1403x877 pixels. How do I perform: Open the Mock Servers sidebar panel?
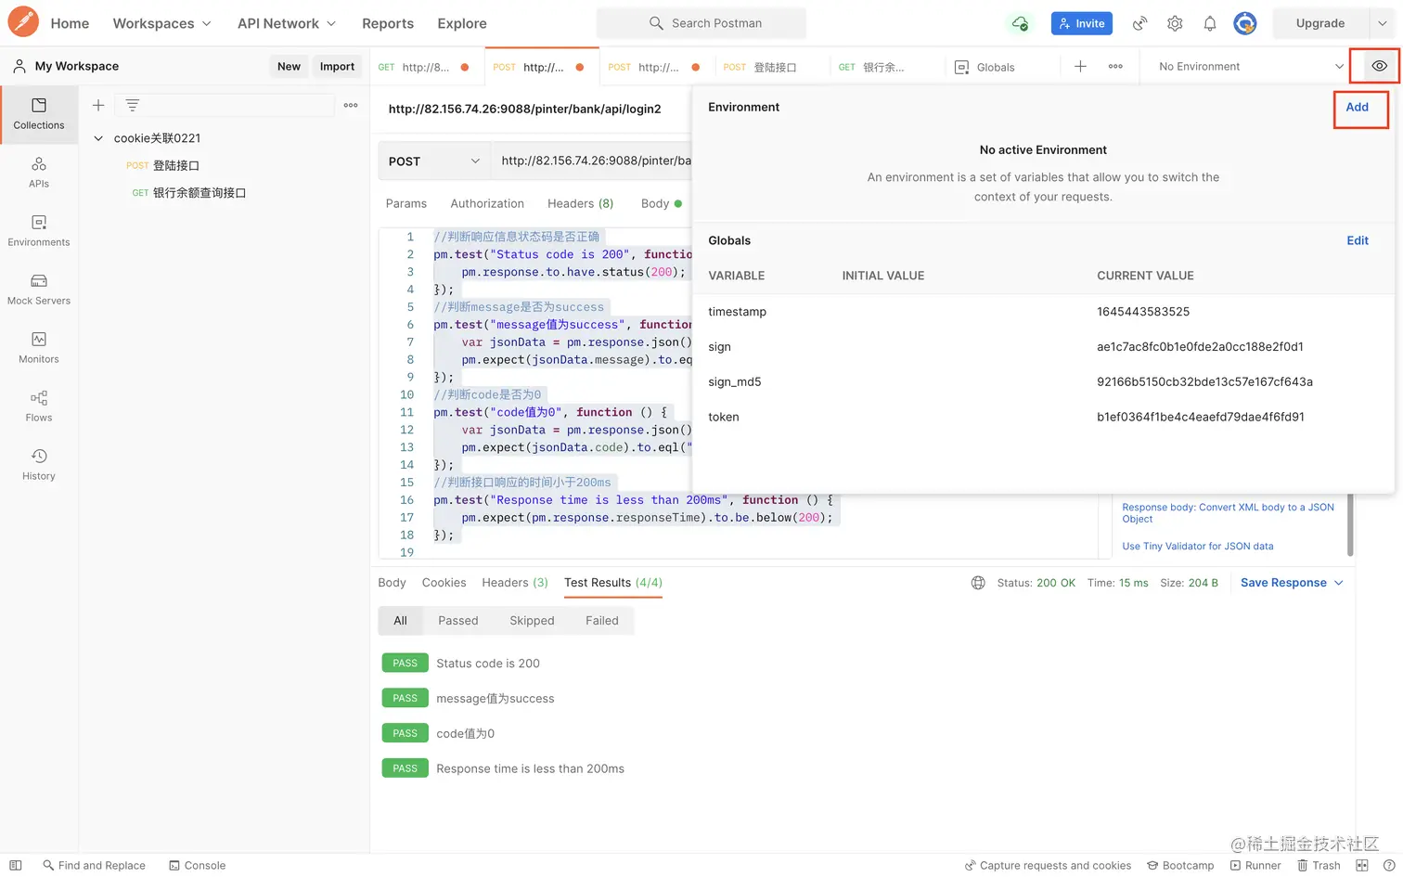point(39,289)
